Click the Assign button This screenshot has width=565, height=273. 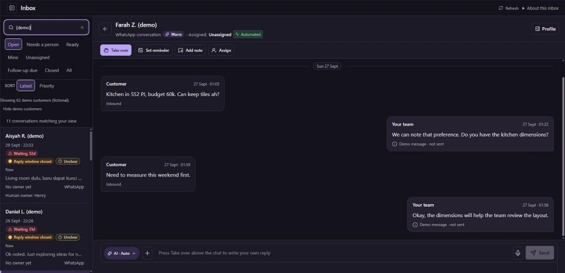(x=221, y=50)
